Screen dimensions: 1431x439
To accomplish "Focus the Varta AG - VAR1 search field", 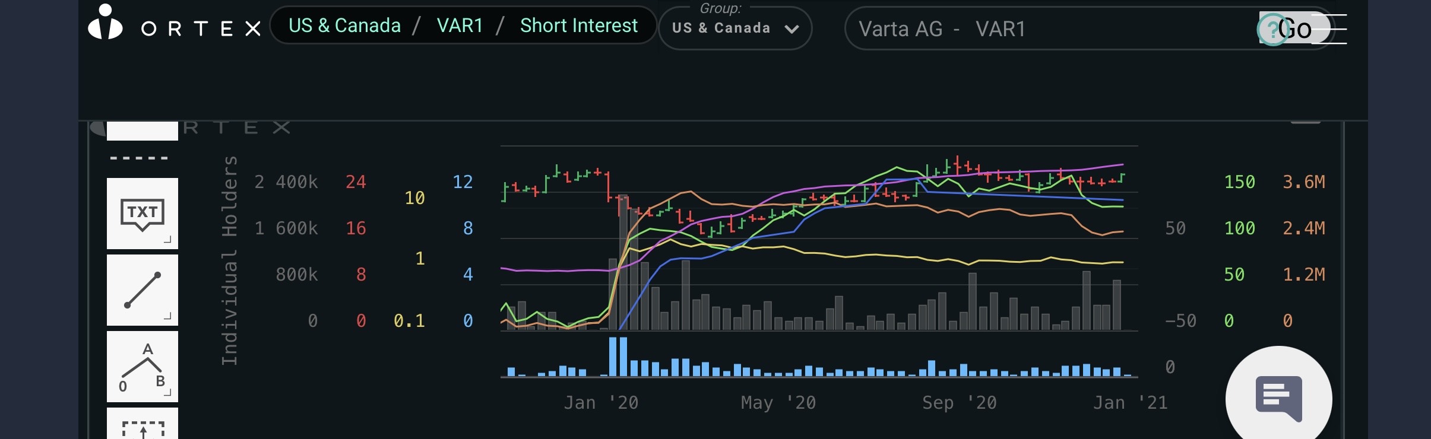I will point(1045,29).
